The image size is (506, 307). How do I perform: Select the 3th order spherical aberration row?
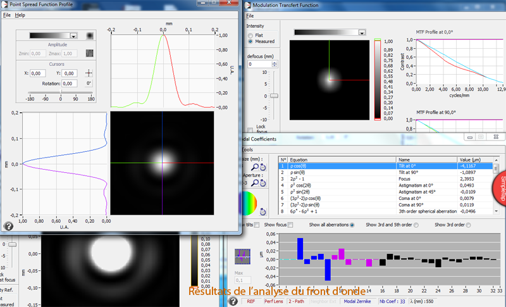point(386,211)
